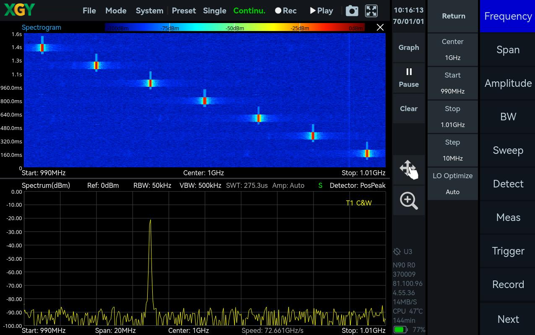
Task: Toggle fullscreen with the expand icon
Action: [x=371, y=11]
